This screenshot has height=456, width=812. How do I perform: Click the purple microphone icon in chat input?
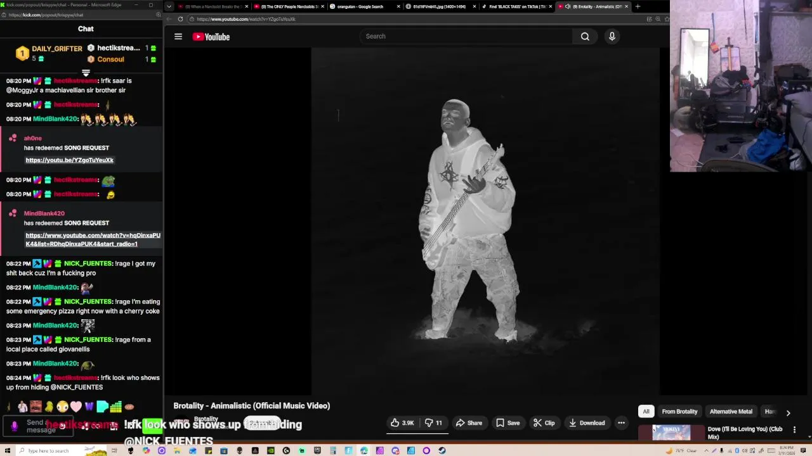click(14, 426)
